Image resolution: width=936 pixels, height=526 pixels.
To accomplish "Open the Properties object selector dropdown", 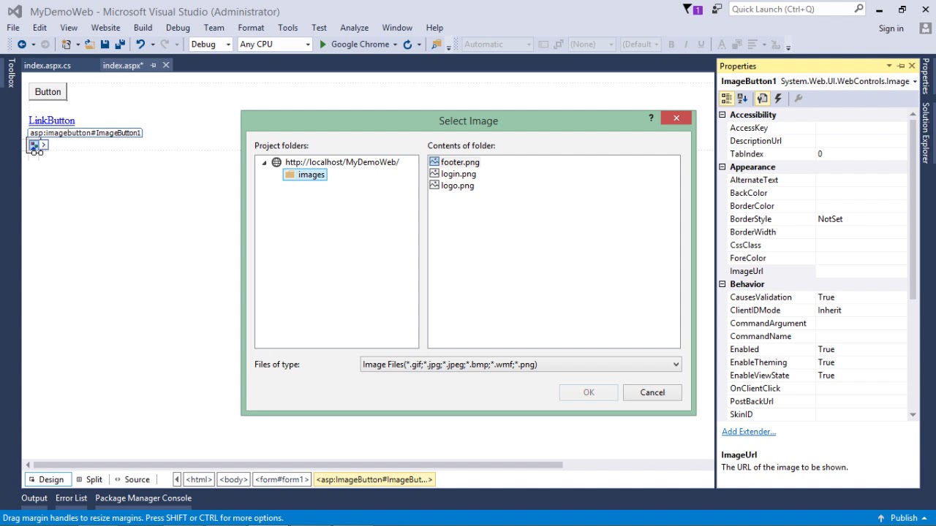I will pyautogui.click(x=915, y=81).
